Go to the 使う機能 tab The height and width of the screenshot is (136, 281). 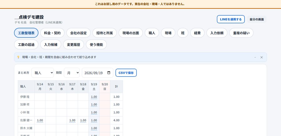(x=96, y=45)
